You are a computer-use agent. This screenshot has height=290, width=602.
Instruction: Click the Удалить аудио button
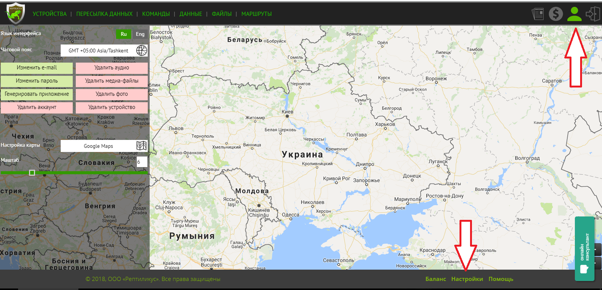coord(112,68)
